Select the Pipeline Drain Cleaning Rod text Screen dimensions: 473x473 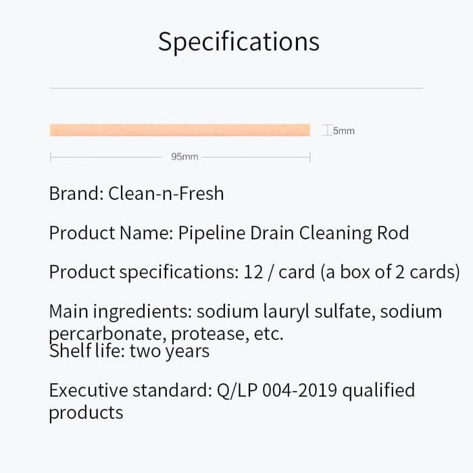(x=293, y=234)
